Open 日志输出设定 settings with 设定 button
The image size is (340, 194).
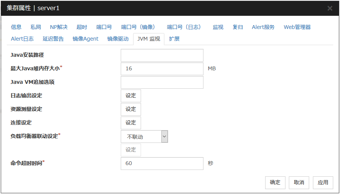tap(131, 96)
